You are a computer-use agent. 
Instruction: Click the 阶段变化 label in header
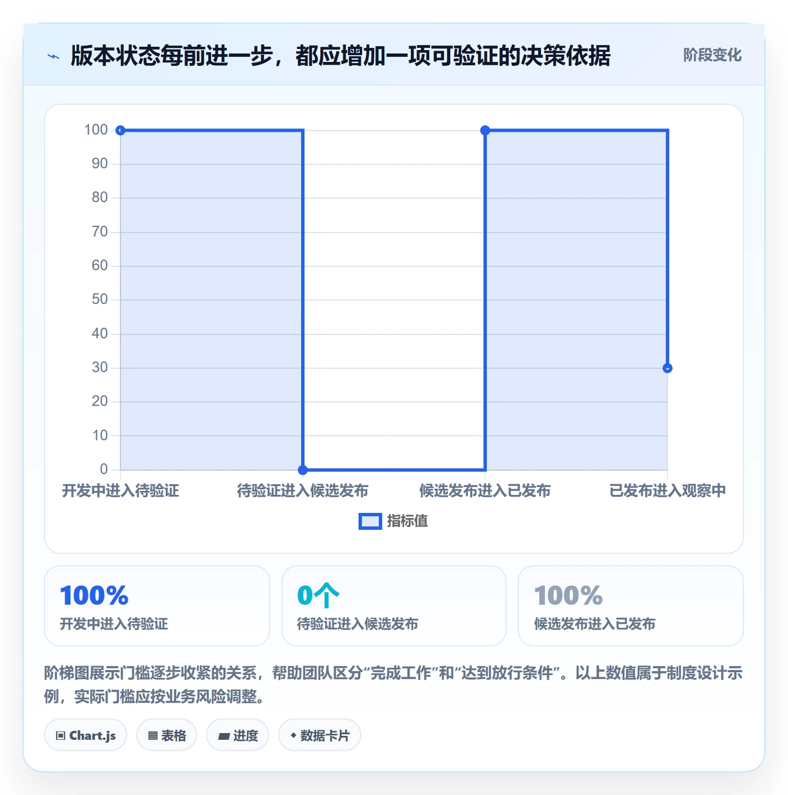[712, 55]
